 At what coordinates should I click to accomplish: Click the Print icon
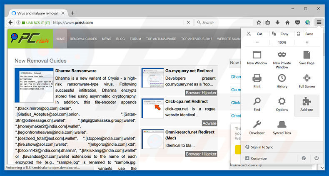point(257,78)
